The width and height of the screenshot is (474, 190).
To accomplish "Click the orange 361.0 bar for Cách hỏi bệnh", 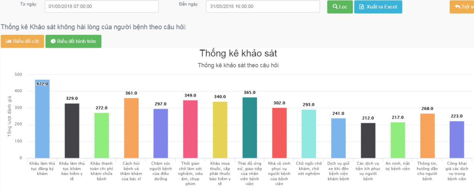I will [131, 128].
